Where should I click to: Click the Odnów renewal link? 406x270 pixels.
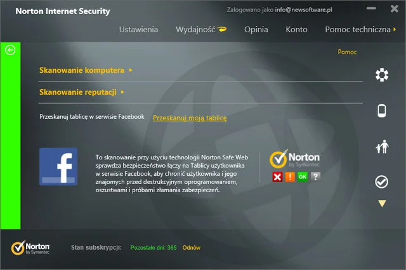tap(192, 247)
